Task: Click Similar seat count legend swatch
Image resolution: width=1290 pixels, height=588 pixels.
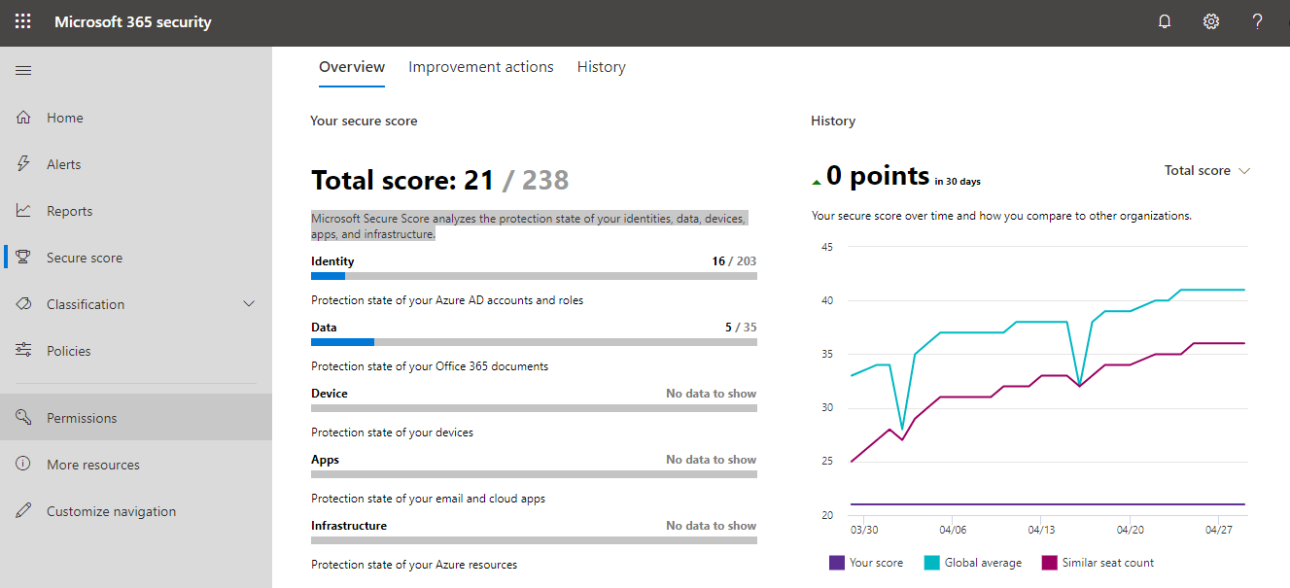Action: point(1050,563)
